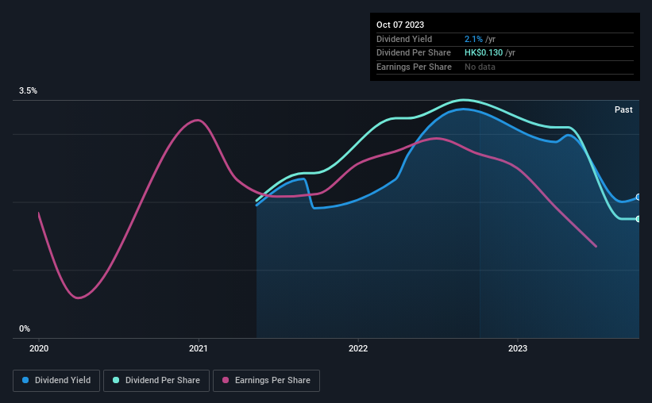Select the 2023 x-axis label

click(x=518, y=348)
